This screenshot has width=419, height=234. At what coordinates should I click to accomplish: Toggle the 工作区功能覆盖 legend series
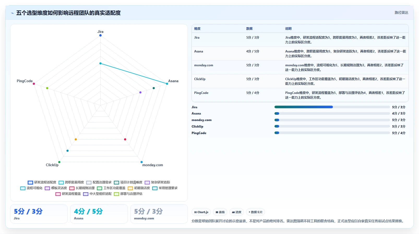click(111, 188)
